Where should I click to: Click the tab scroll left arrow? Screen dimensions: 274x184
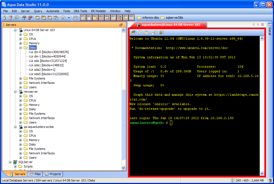coord(254,25)
